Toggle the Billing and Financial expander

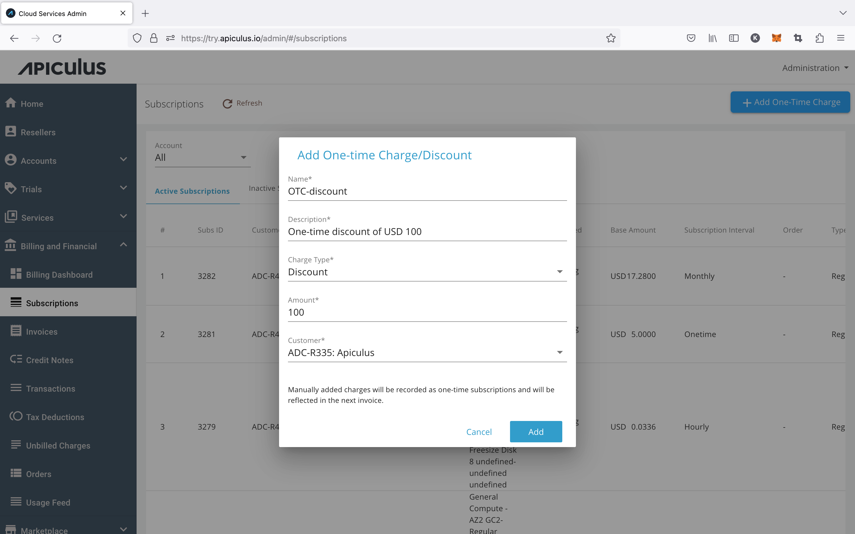point(68,246)
